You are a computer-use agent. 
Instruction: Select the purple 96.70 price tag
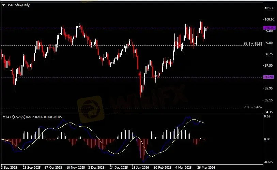(x=269, y=77)
